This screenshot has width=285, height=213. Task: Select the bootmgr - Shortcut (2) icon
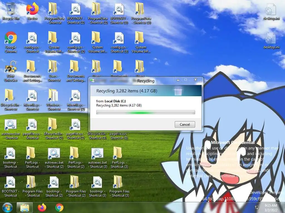click(54, 187)
